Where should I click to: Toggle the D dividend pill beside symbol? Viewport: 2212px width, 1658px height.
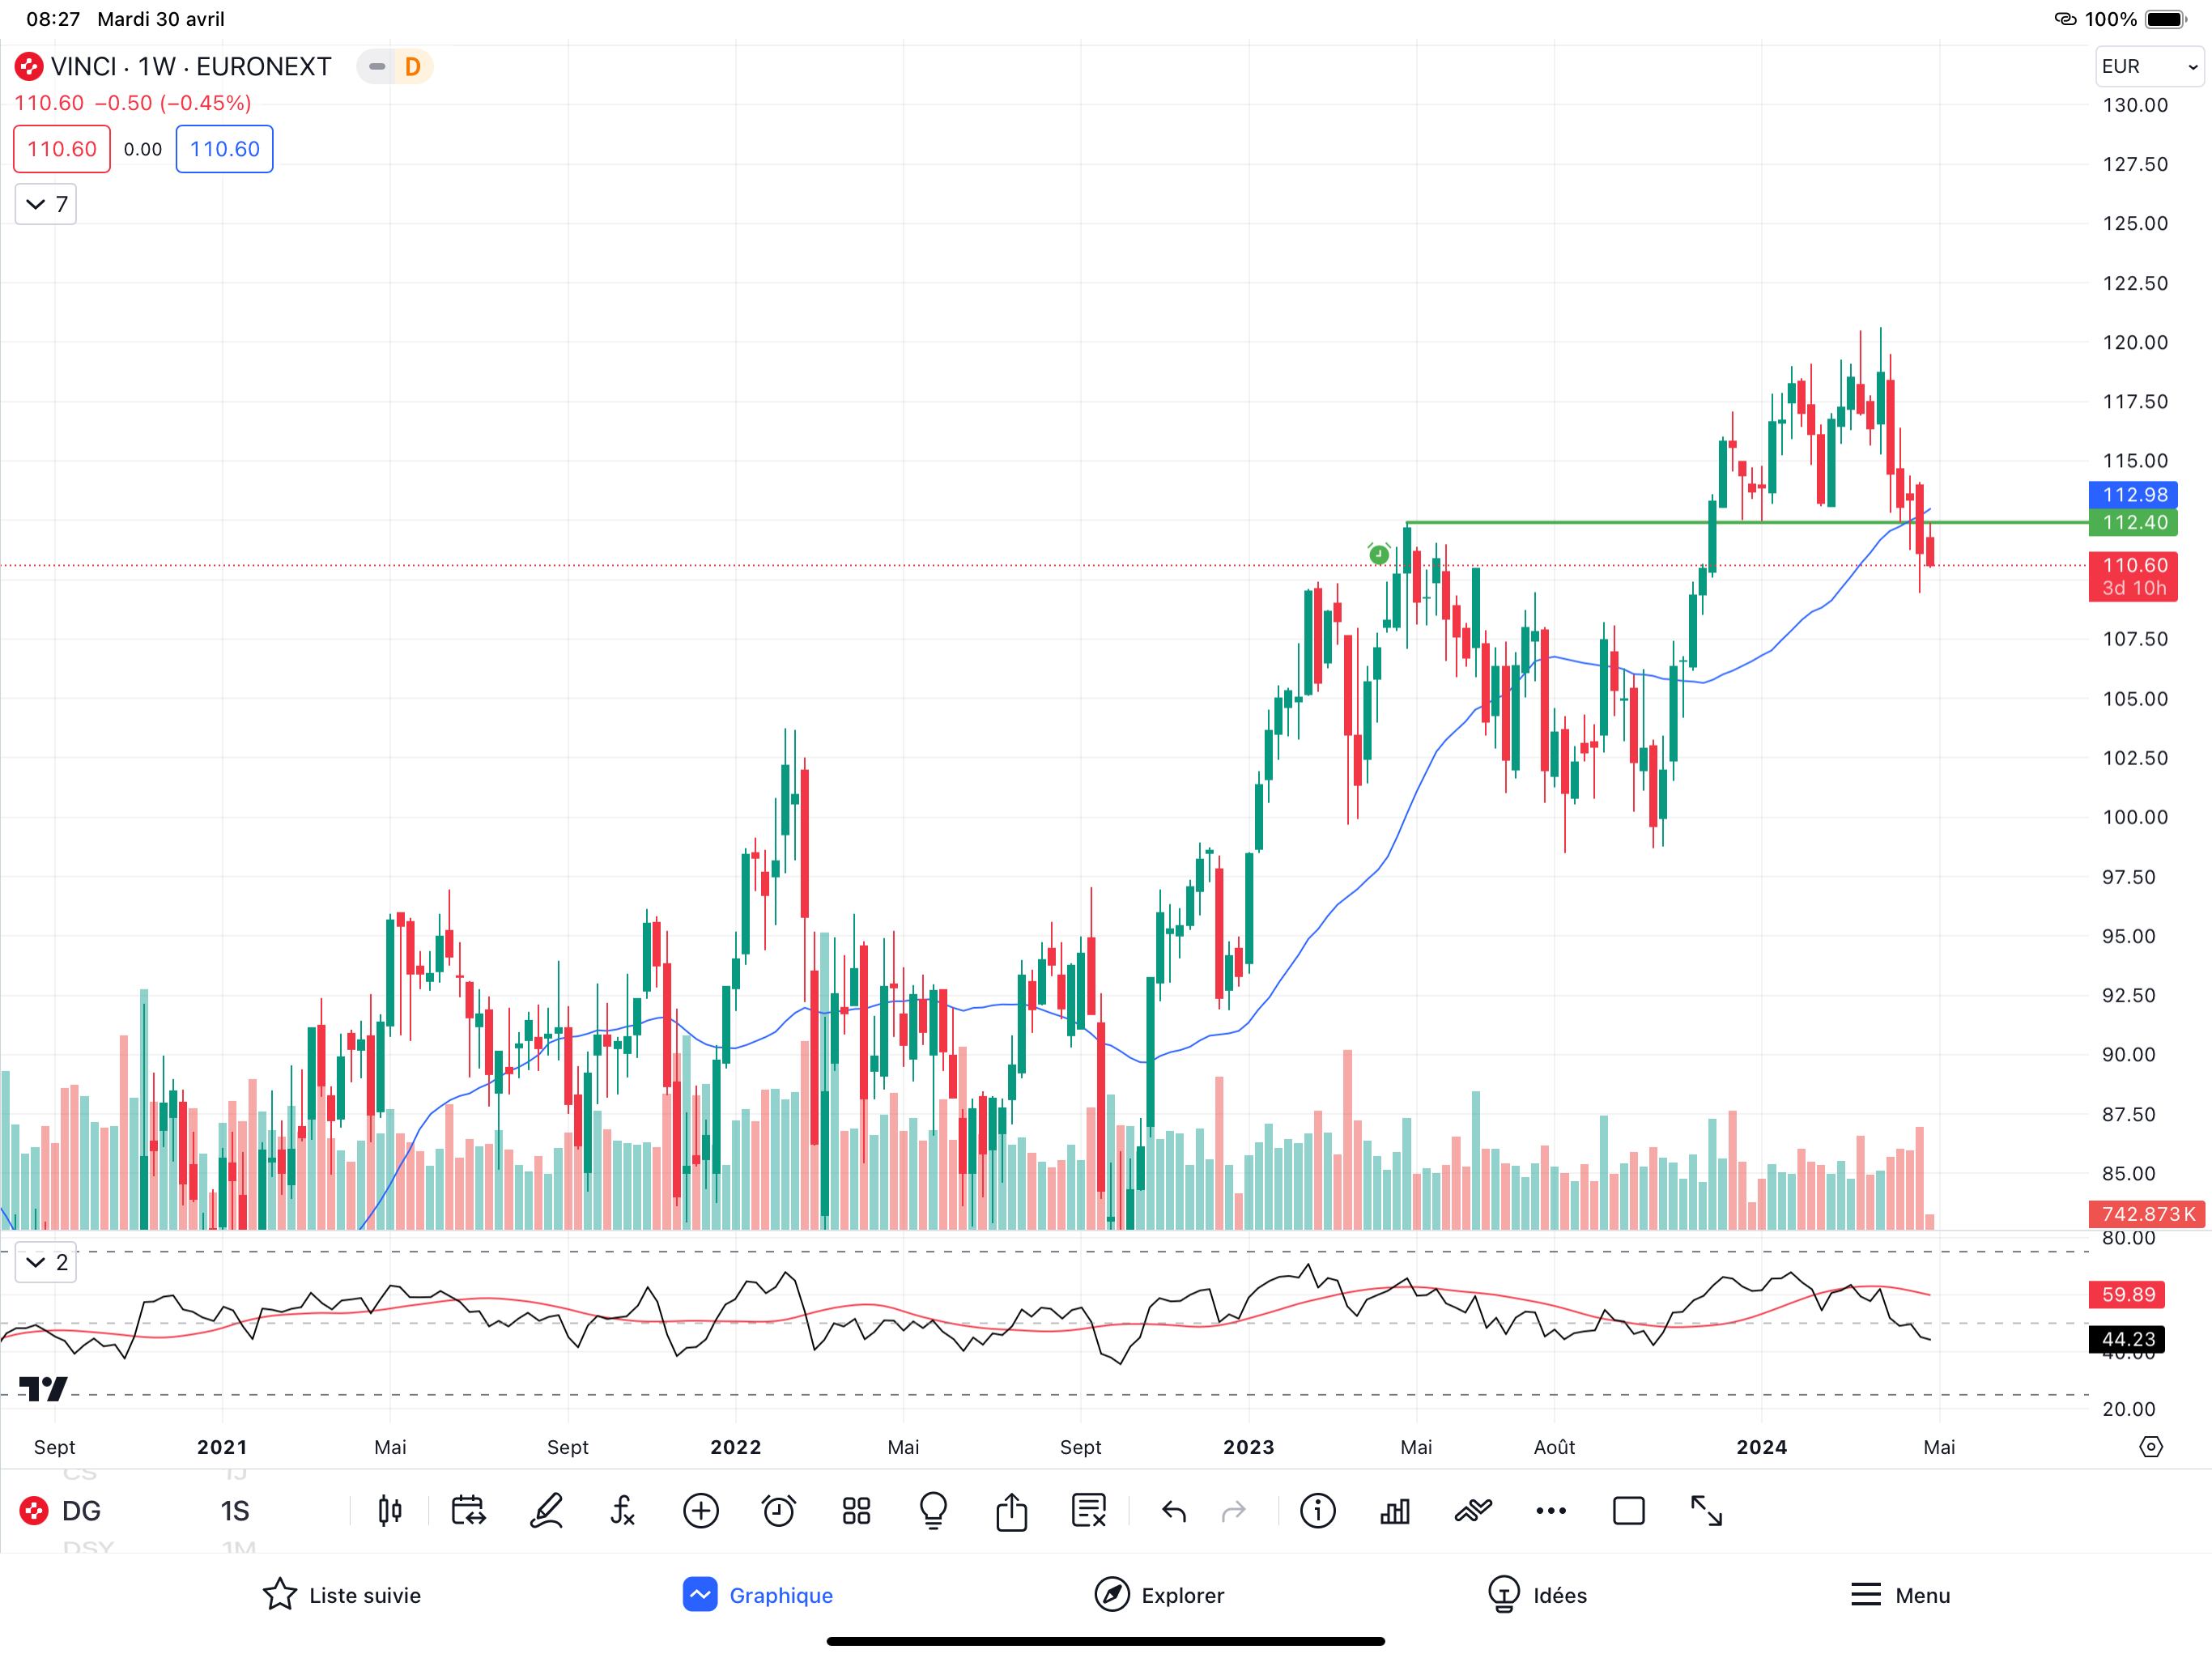[412, 67]
